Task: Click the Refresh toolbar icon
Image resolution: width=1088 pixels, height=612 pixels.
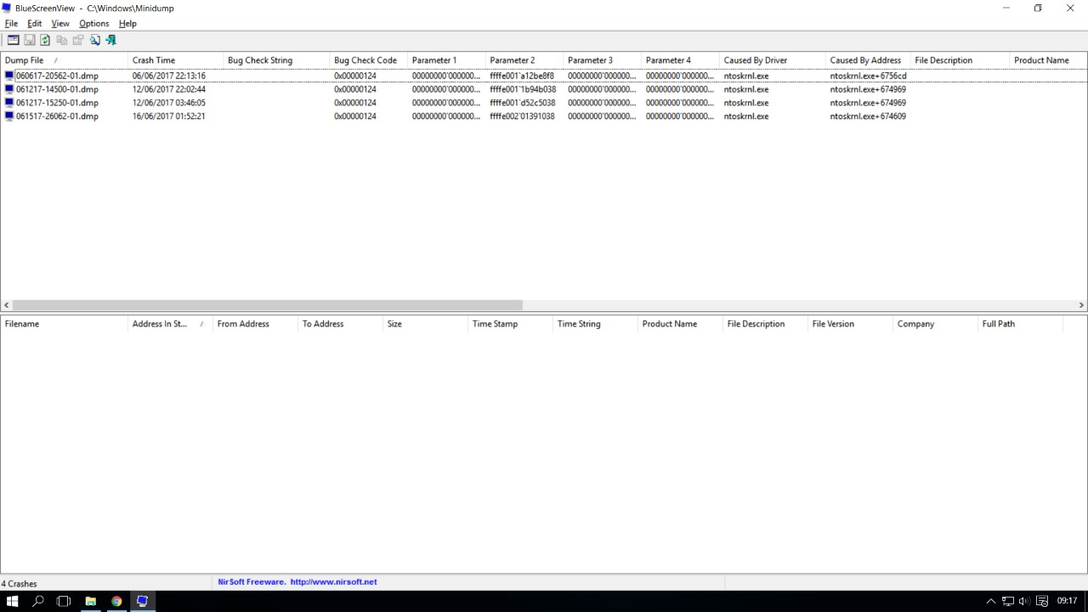Action: point(45,40)
